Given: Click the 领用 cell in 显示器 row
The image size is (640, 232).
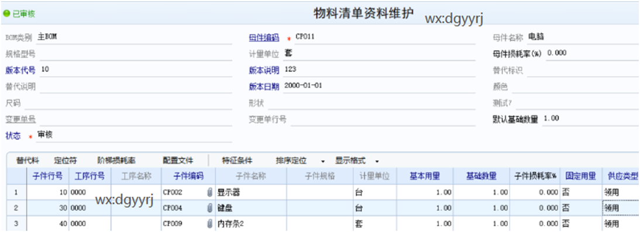Looking at the screenshot, I should pyautogui.click(x=621, y=192).
